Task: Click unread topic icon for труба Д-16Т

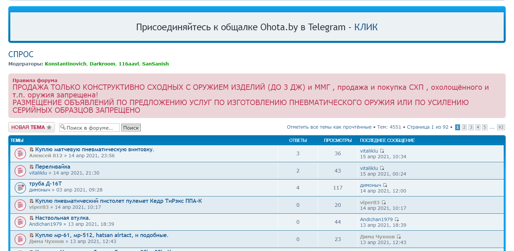Action: 20,188
